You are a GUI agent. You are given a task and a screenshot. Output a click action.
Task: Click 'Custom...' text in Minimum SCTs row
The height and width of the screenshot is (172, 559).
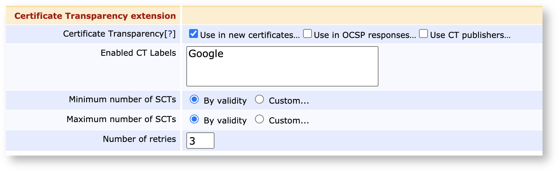pyautogui.click(x=289, y=101)
